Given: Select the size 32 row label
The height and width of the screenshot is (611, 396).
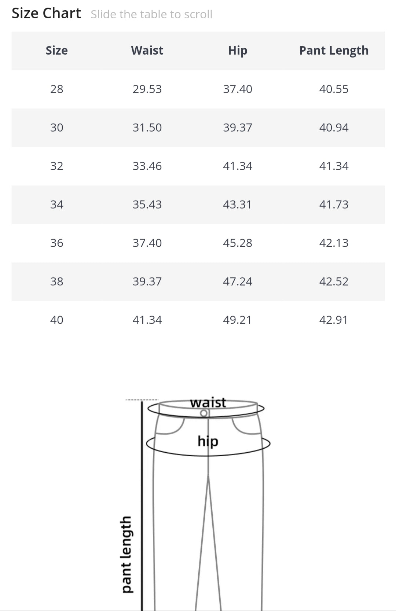Looking at the screenshot, I should [x=56, y=166].
